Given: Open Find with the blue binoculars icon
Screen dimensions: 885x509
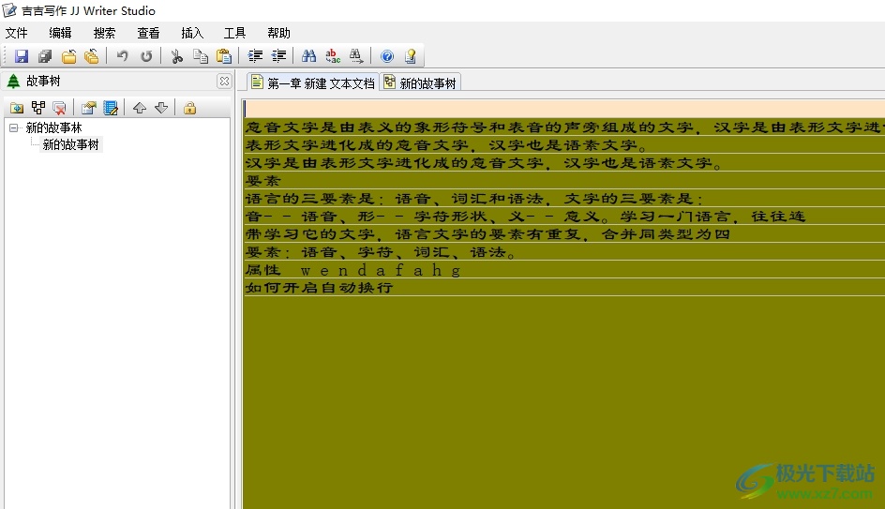Looking at the screenshot, I should pos(308,56).
